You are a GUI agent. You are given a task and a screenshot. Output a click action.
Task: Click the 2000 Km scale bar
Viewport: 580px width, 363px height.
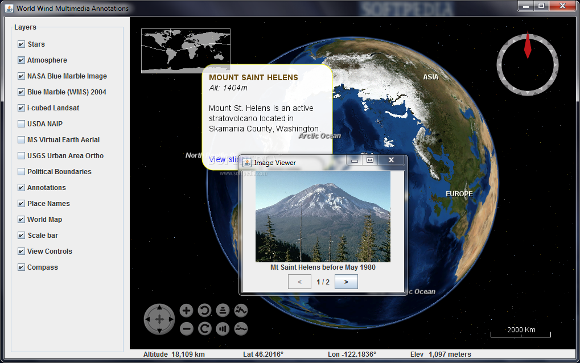point(521,332)
